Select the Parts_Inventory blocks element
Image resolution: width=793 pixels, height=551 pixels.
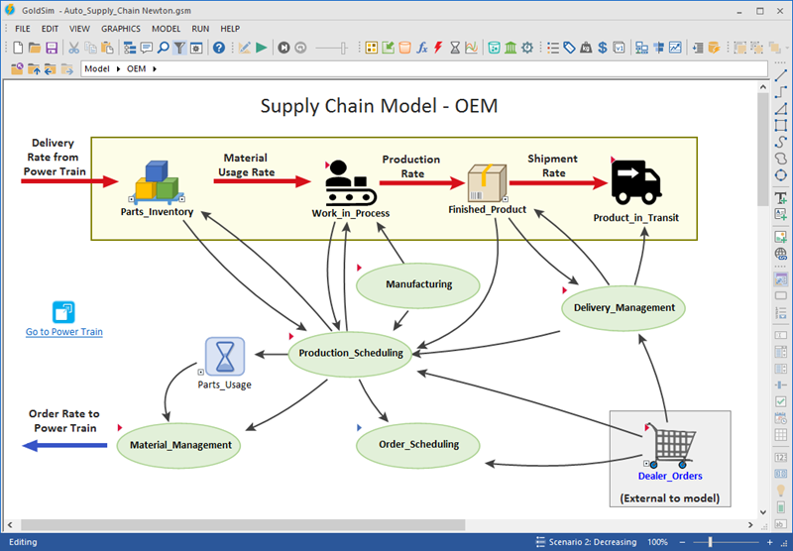pyautogui.click(x=157, y=182)
